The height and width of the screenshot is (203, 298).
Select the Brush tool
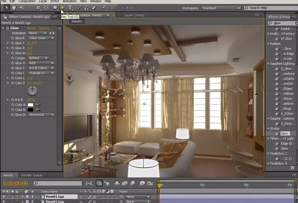click(81, 8)
